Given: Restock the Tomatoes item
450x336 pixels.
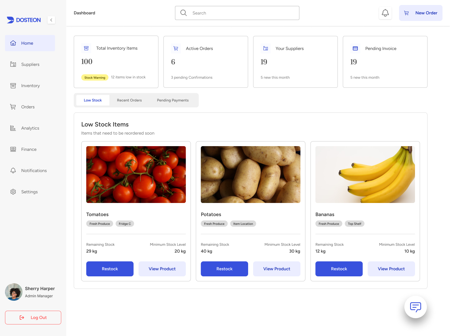Looking at the screenshot, I should tap(110, 269).
